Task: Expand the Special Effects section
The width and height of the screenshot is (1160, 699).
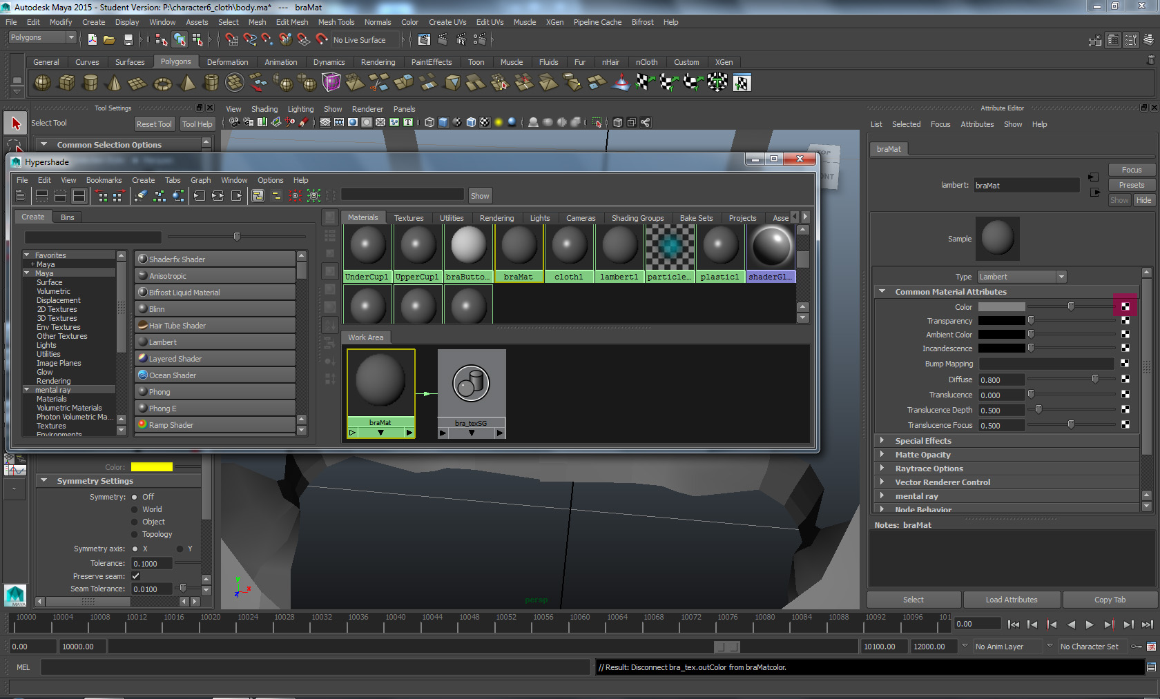Action: [882, 440]
